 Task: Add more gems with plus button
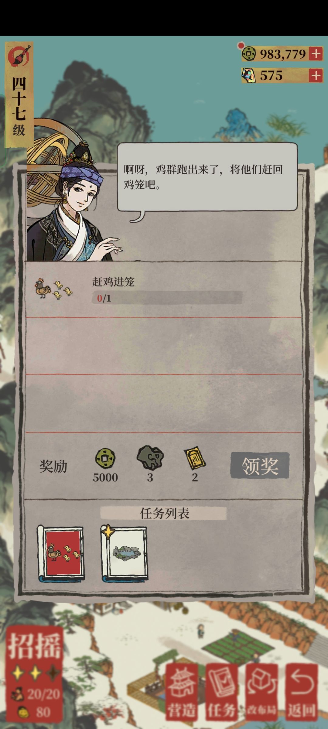316,75
